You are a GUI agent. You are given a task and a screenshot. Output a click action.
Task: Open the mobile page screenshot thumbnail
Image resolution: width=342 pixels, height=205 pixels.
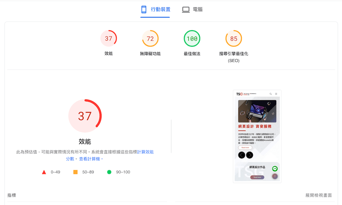pos(257,136)
